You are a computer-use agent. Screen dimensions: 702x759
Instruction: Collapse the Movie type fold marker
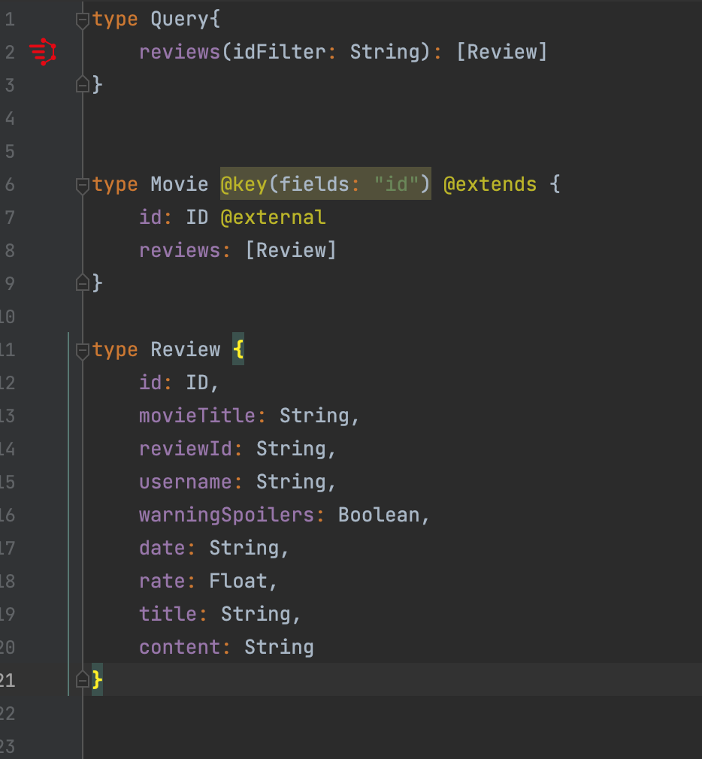coord(83,185)
